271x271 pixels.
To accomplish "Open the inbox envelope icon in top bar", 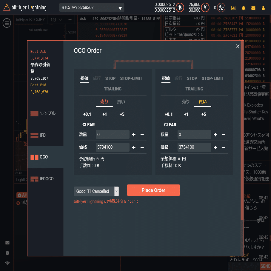I will 253,8.
